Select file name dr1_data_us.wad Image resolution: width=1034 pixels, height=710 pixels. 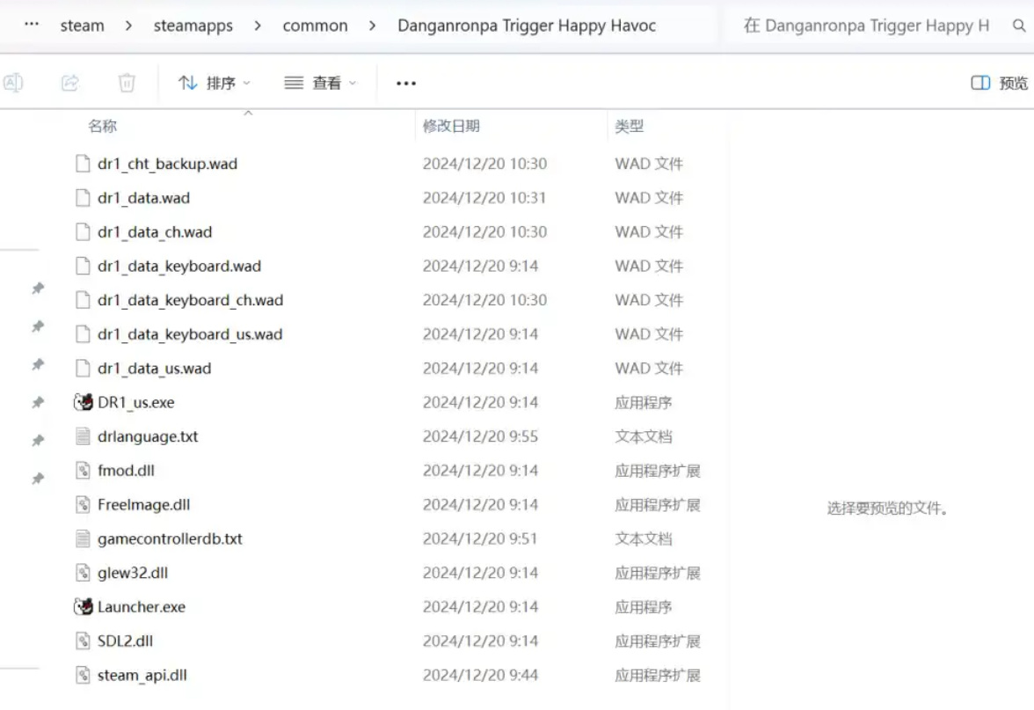coord(155,368)
